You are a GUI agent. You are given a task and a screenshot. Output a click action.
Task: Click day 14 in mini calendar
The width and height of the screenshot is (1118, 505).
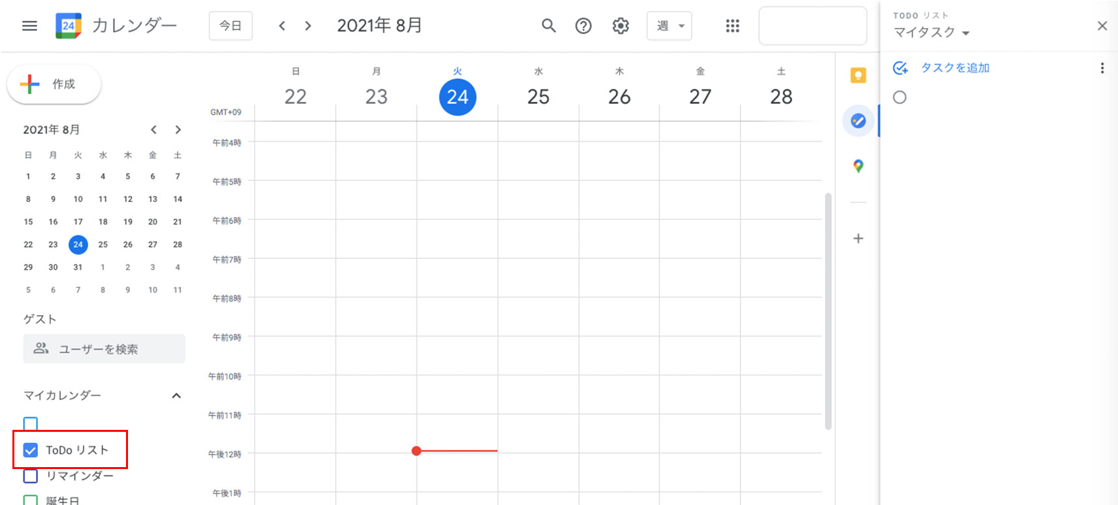(x=178, y=199)
